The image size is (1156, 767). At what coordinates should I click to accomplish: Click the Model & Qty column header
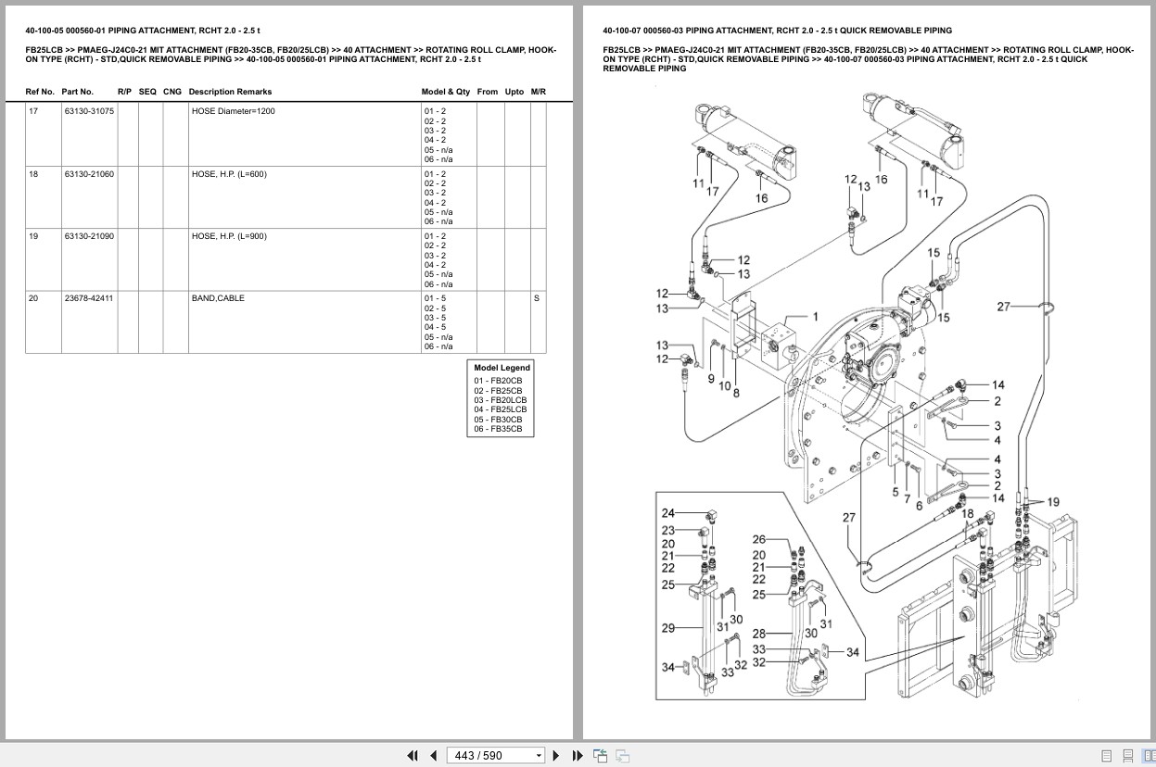point(446,92)
